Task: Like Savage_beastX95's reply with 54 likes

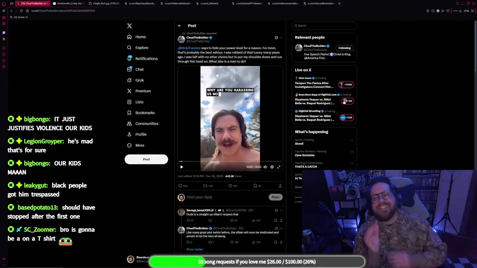Action: tap(234, 220)
